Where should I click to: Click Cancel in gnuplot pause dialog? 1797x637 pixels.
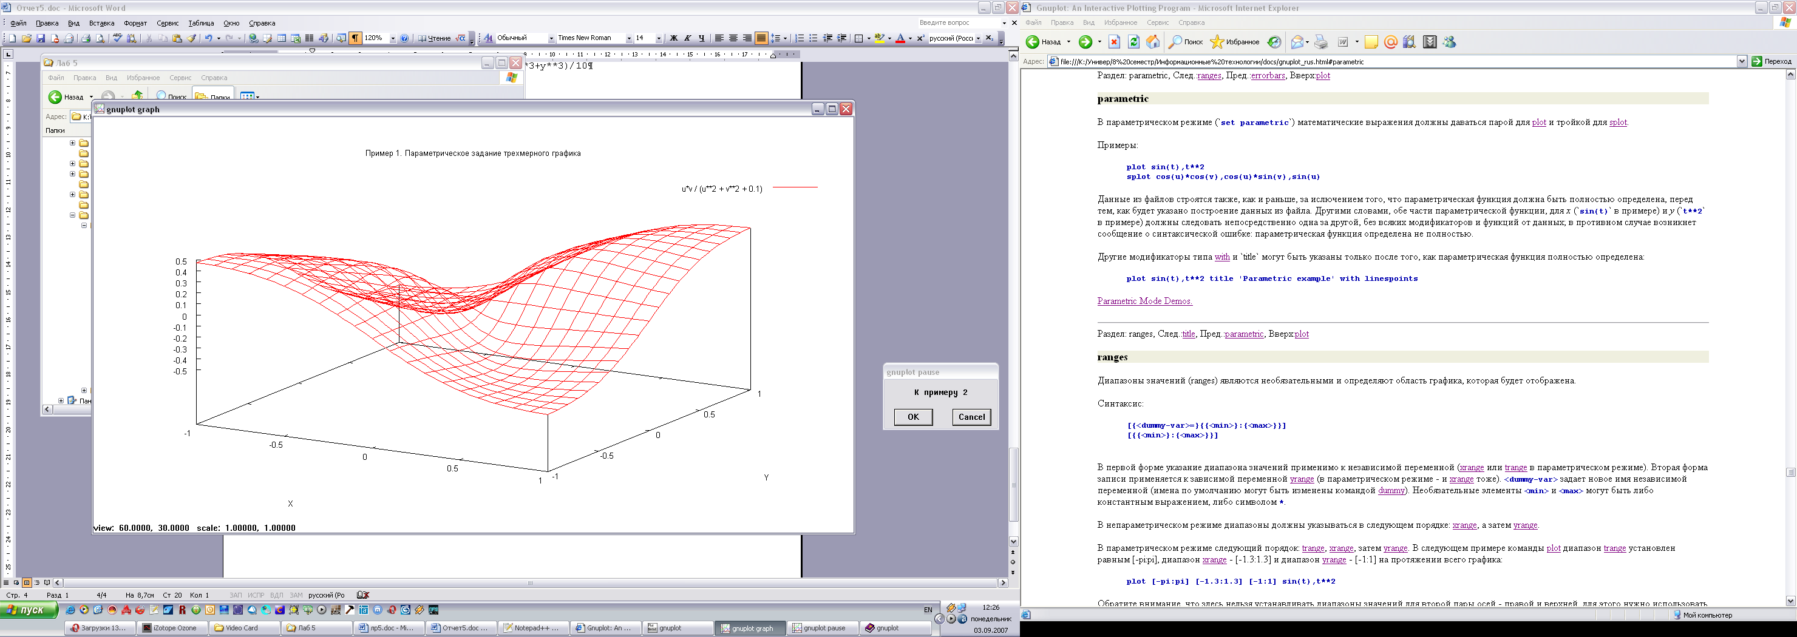coord(971,417)
